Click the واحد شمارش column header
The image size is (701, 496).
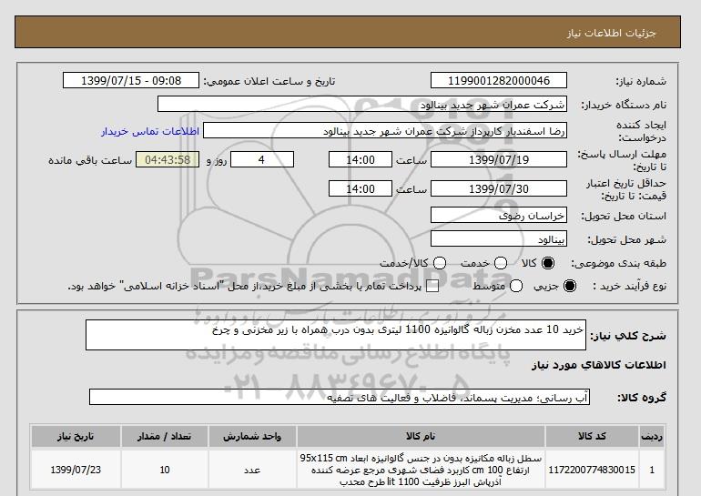pos(252,436)
